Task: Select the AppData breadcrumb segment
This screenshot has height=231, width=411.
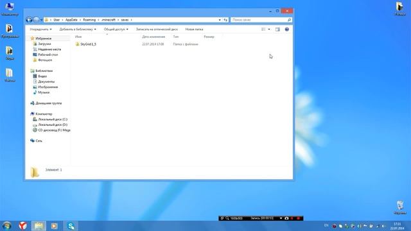Action: [71, 20]
